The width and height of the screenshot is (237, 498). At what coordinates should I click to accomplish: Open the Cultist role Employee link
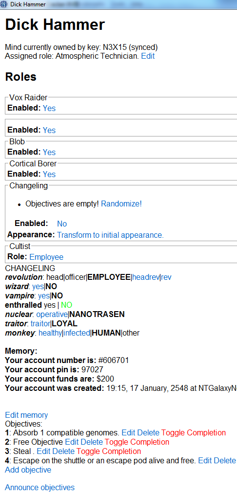[x=46, y=257]
